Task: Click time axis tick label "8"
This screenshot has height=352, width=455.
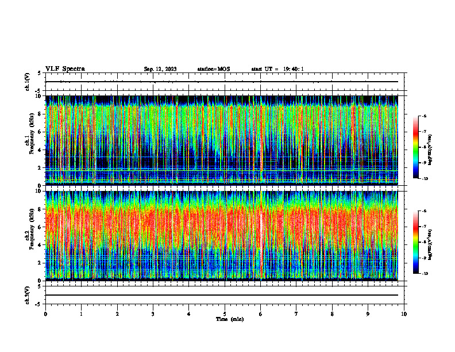Action: (x=332, y=314)
